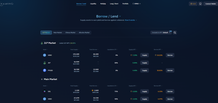Sort Main Market by Total Supply
This screenshot has width=218, height=103.
[75, 86]
